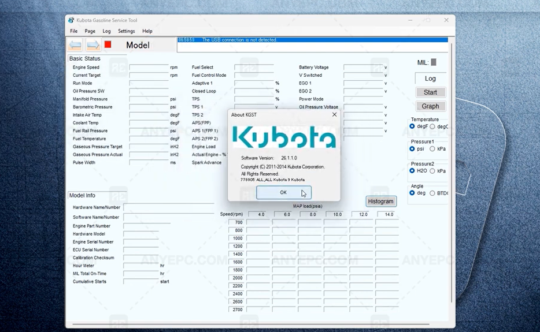Click the Kubota logo in About dialog
This screenshot has height=332, width=540.
coord(283,137)
